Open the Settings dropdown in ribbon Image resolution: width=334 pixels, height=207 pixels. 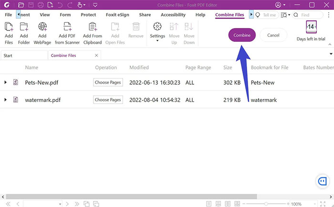click(x=157, y=32)
